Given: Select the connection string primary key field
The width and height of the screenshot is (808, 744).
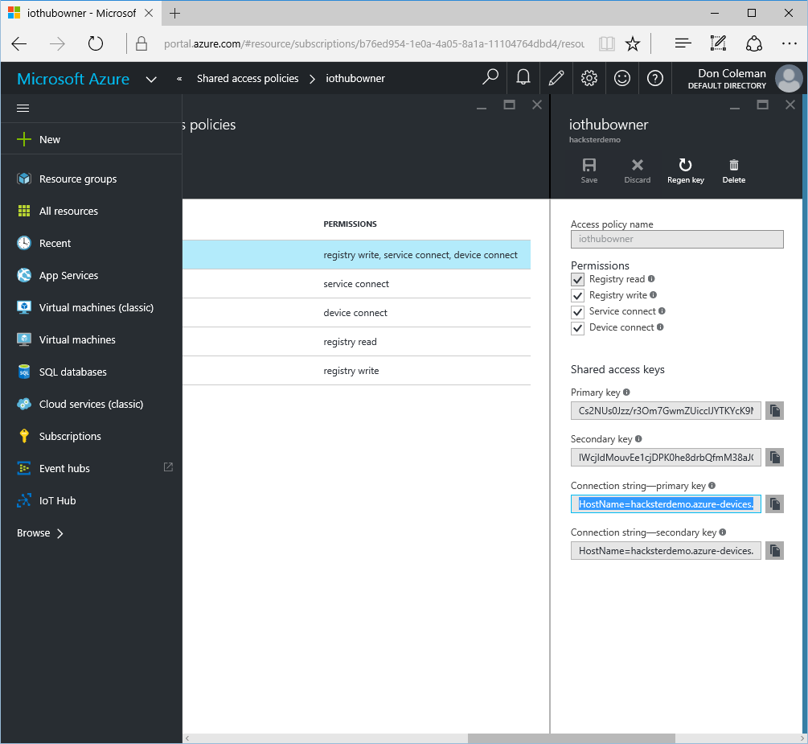Looking at the screenshot, I should click(665, 504).
